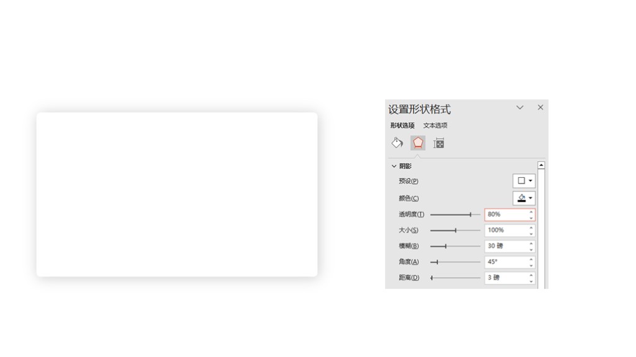Click the pane scrollbar up arrow
This screenshot has width=636, height=357.
(x=541, y=165)
